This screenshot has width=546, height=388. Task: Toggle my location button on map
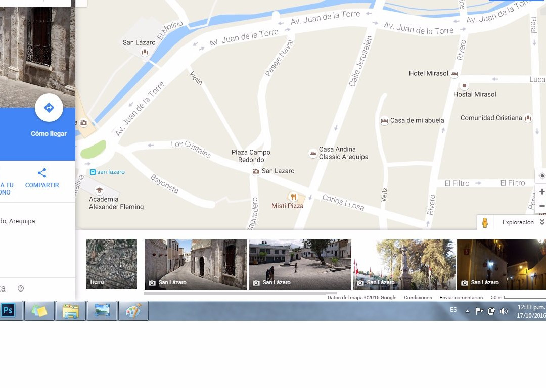(542, 176)
